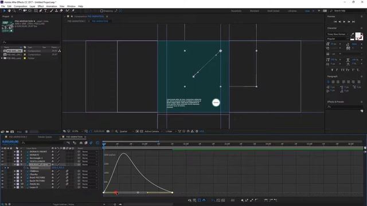Click the snapshot camera icon below viewer
Screen dimensions: 367x206
(x=108, y=131)
